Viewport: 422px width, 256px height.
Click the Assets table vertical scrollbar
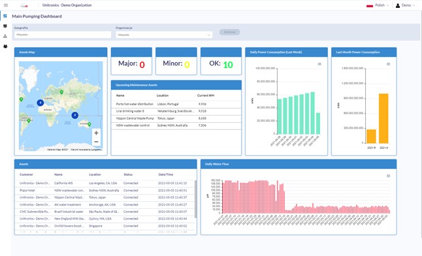tap(195, 199)
